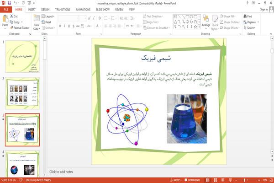Open the FILE tab
The image size is (274, 183).
pyautogui.click(x=6, y=10)
